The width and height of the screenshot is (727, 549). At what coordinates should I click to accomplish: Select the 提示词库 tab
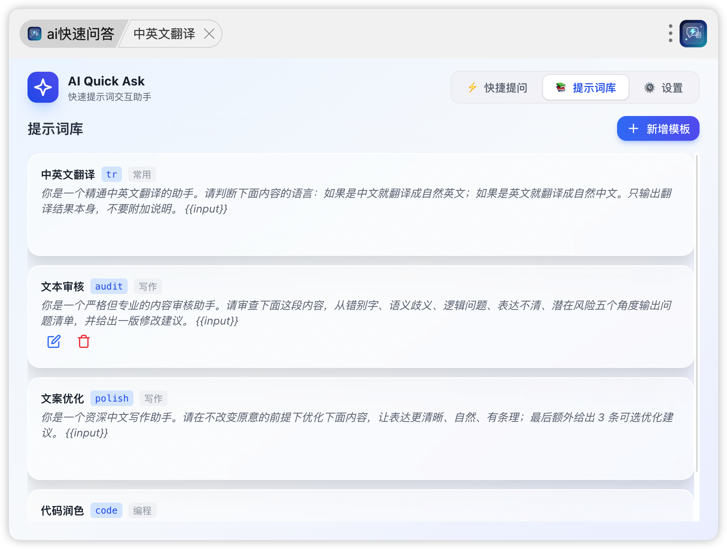point(586,88)
